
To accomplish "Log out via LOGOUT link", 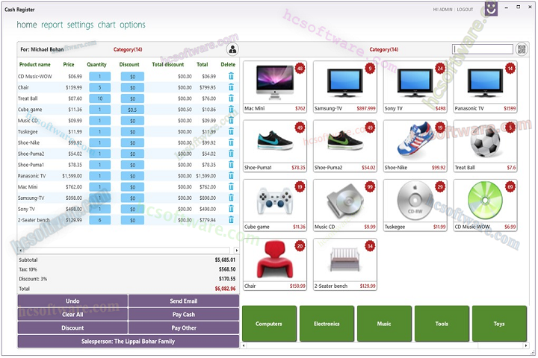I will [465, 10].
